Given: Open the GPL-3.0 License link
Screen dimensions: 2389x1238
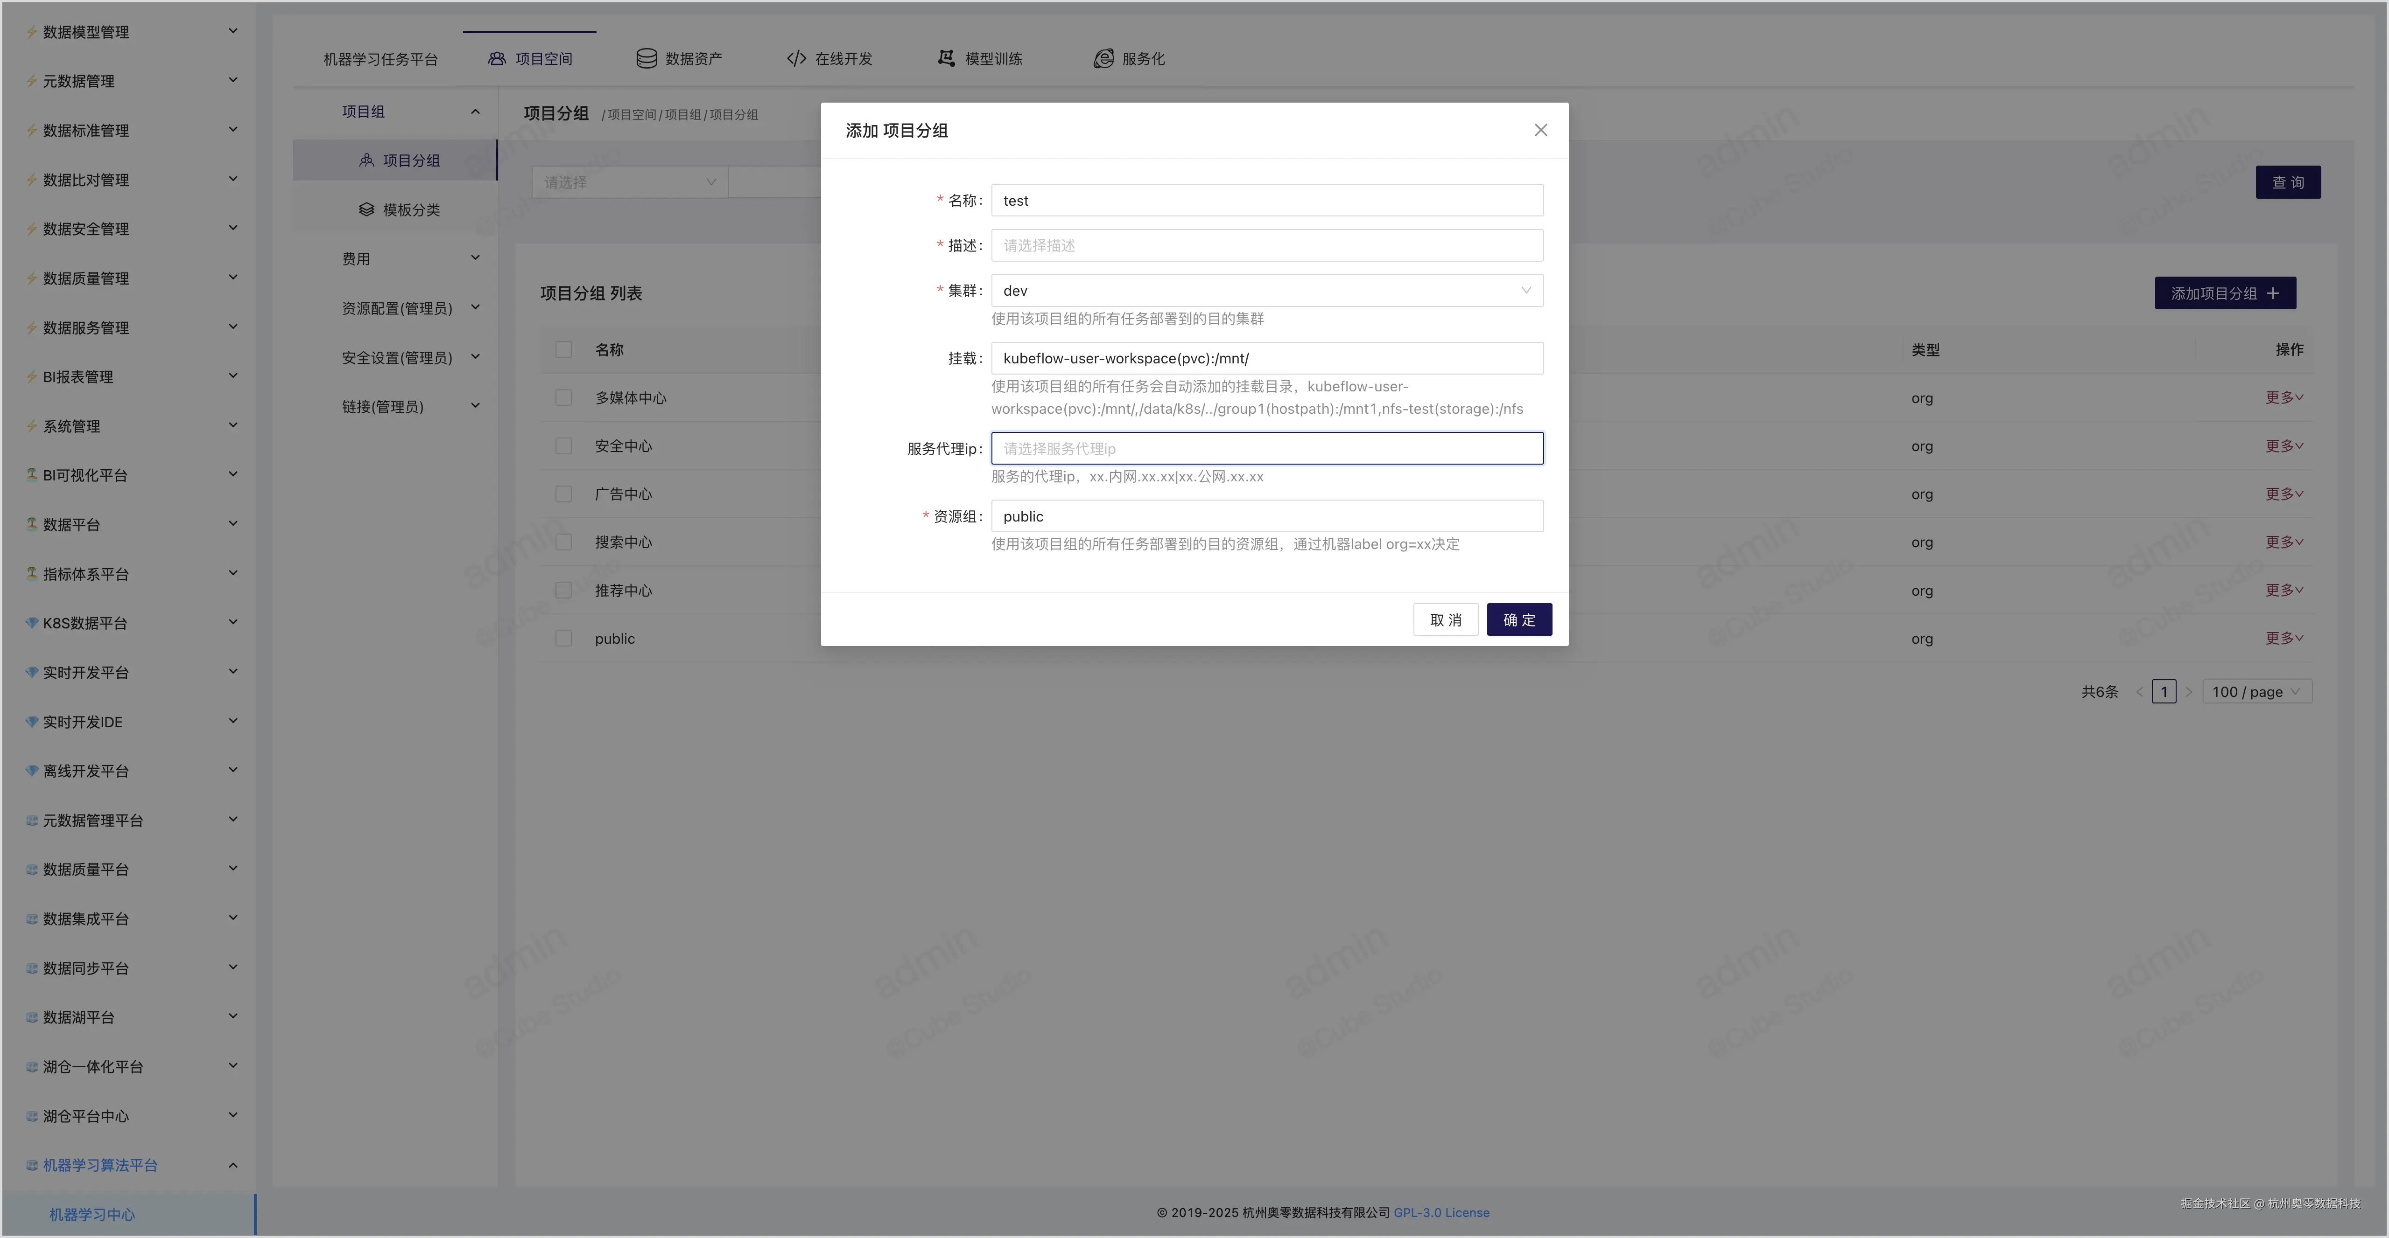Looking at the screenshot, I should click(x=1441, y=1213).
